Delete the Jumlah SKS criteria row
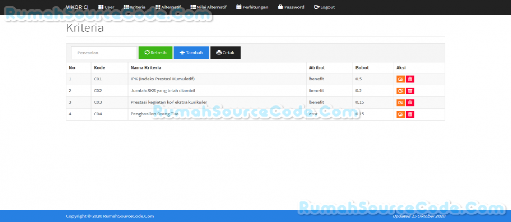Viewport: 511px width, 222px height. pyautogui.click(x=410, y=91)
